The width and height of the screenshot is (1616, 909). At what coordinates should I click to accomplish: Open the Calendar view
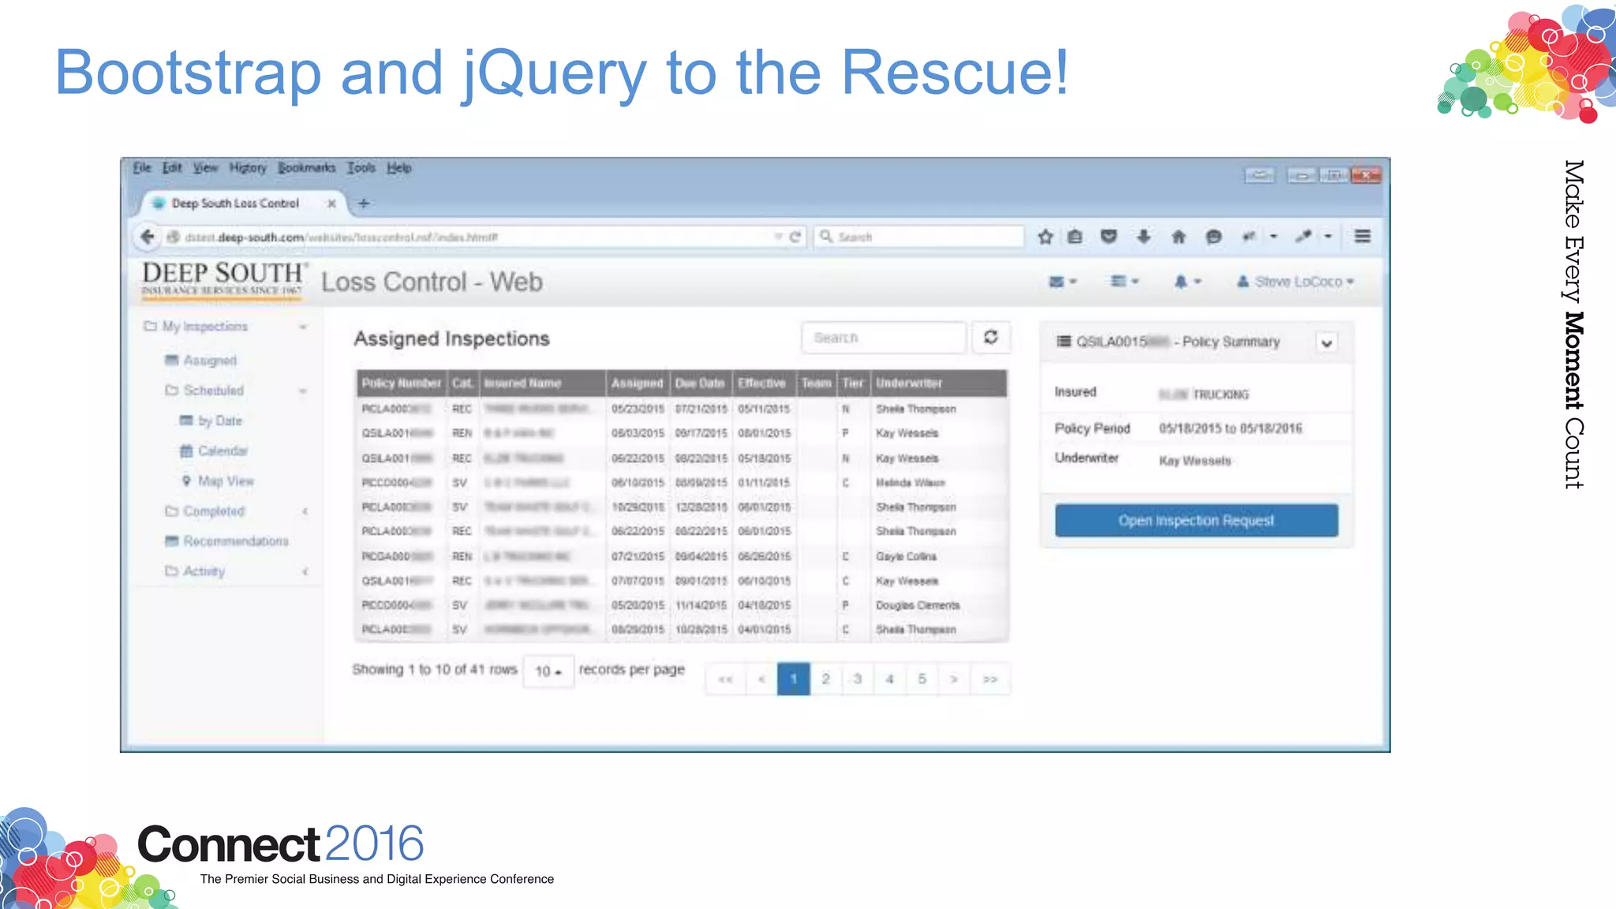214,451
